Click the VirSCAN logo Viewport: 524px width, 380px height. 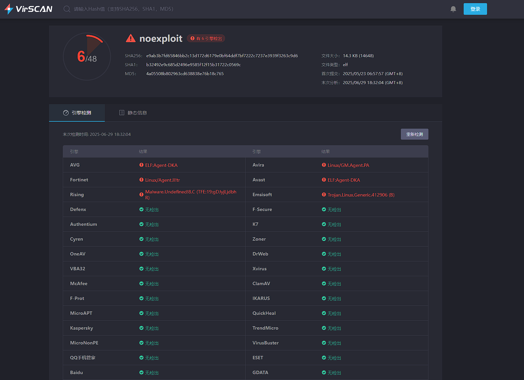[x=28, y=9]
